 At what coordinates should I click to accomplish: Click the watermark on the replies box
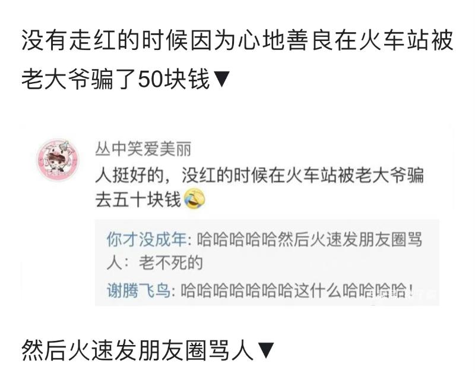click(x=406, y=294)
